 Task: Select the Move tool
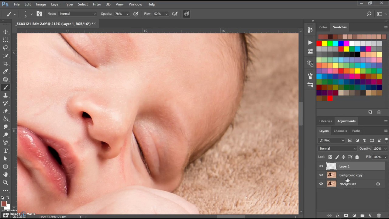tap(5, 32)
